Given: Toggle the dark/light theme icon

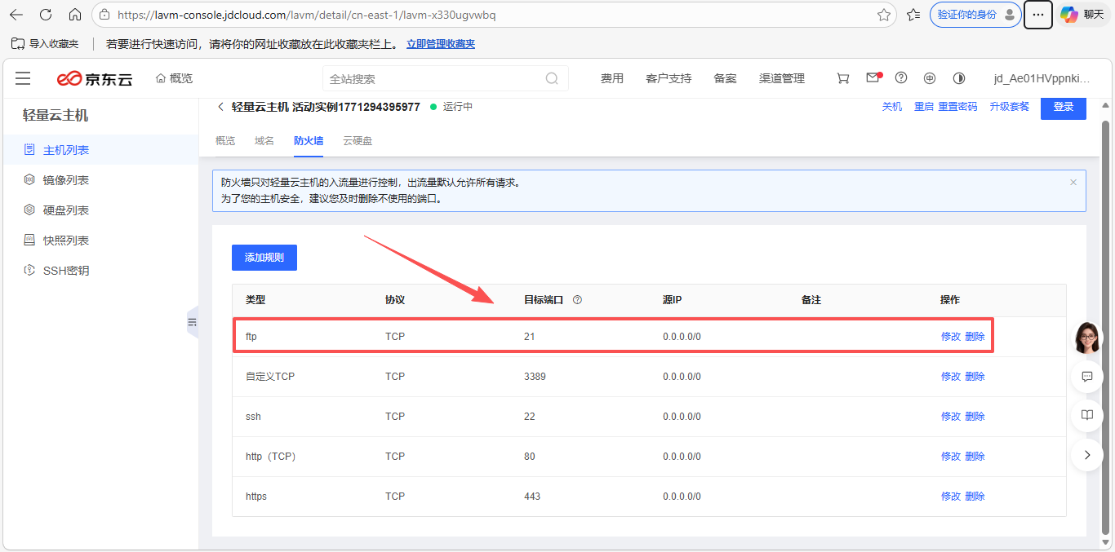Looking at the screenshot, I should pos(959,78).
